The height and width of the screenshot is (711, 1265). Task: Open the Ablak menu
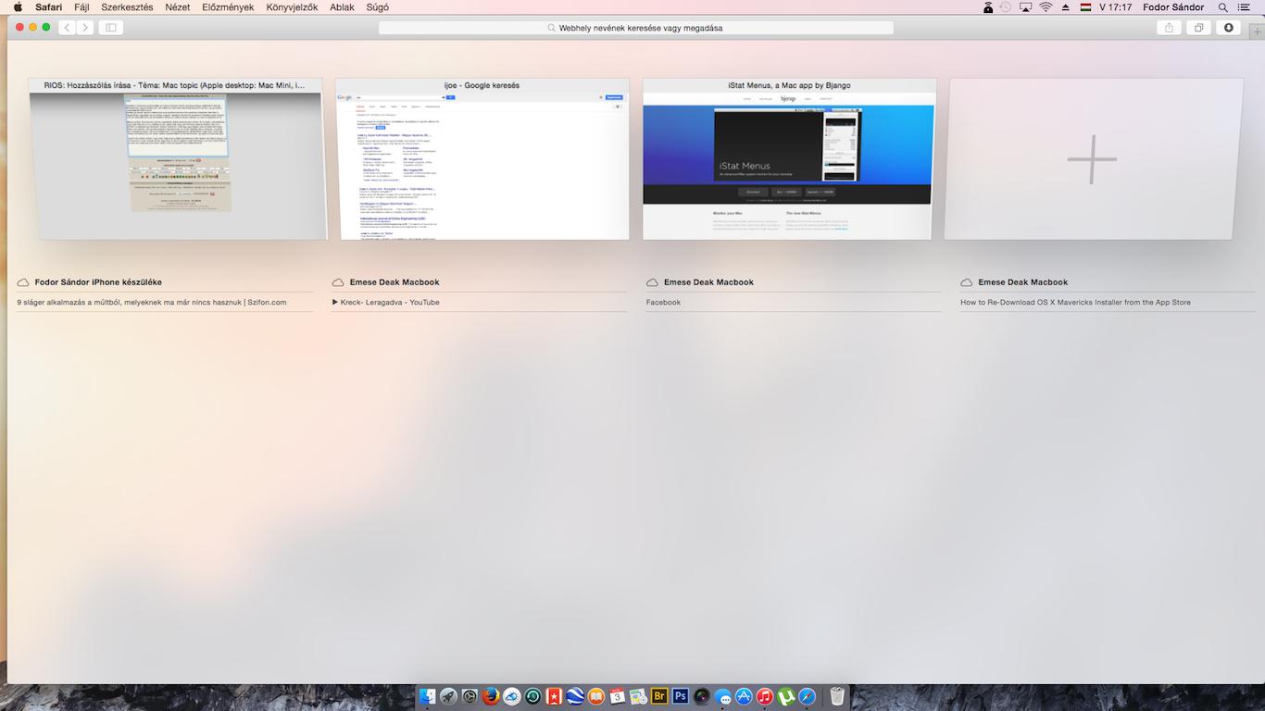[342, 7]
